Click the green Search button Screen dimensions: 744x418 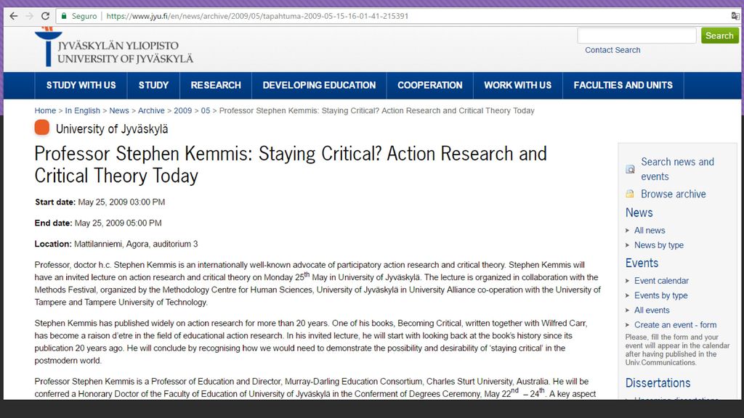point(719,36)
